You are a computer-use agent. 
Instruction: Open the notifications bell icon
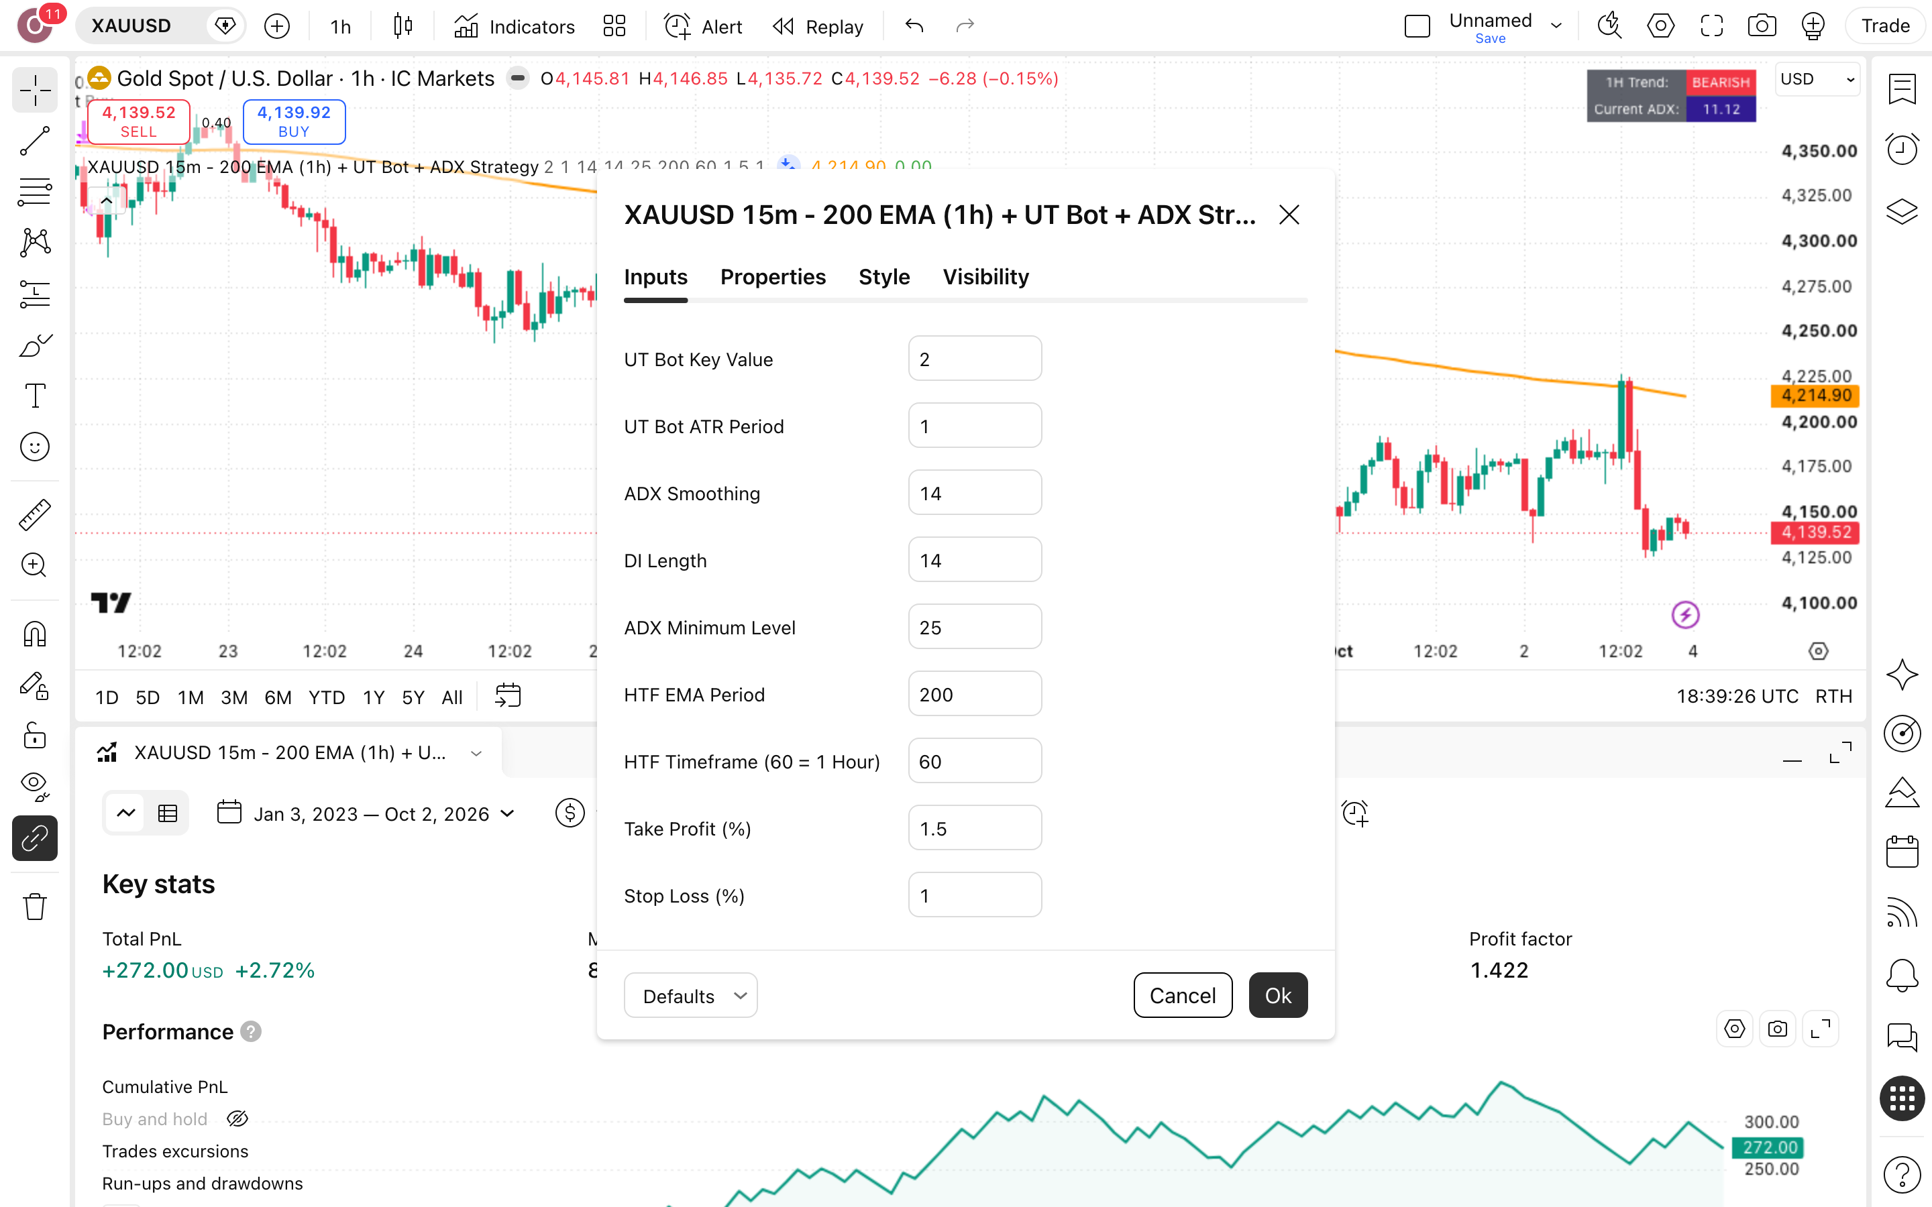point(1902,975)
